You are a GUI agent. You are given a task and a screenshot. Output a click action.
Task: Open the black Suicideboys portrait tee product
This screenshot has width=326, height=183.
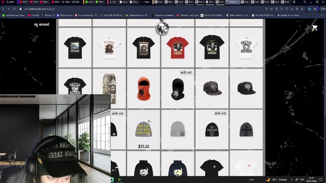click(144, 48)
